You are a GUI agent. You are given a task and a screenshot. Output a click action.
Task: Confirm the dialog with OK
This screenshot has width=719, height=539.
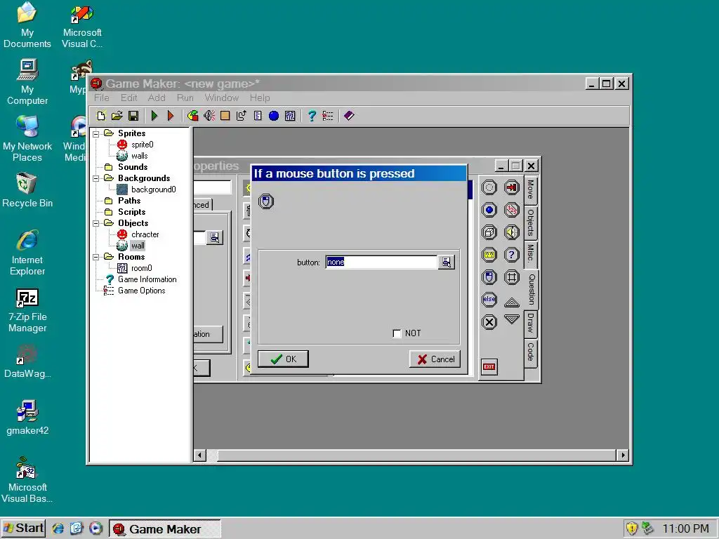point(283,359)
